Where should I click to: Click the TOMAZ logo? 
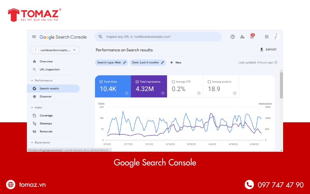click(34, 15)
